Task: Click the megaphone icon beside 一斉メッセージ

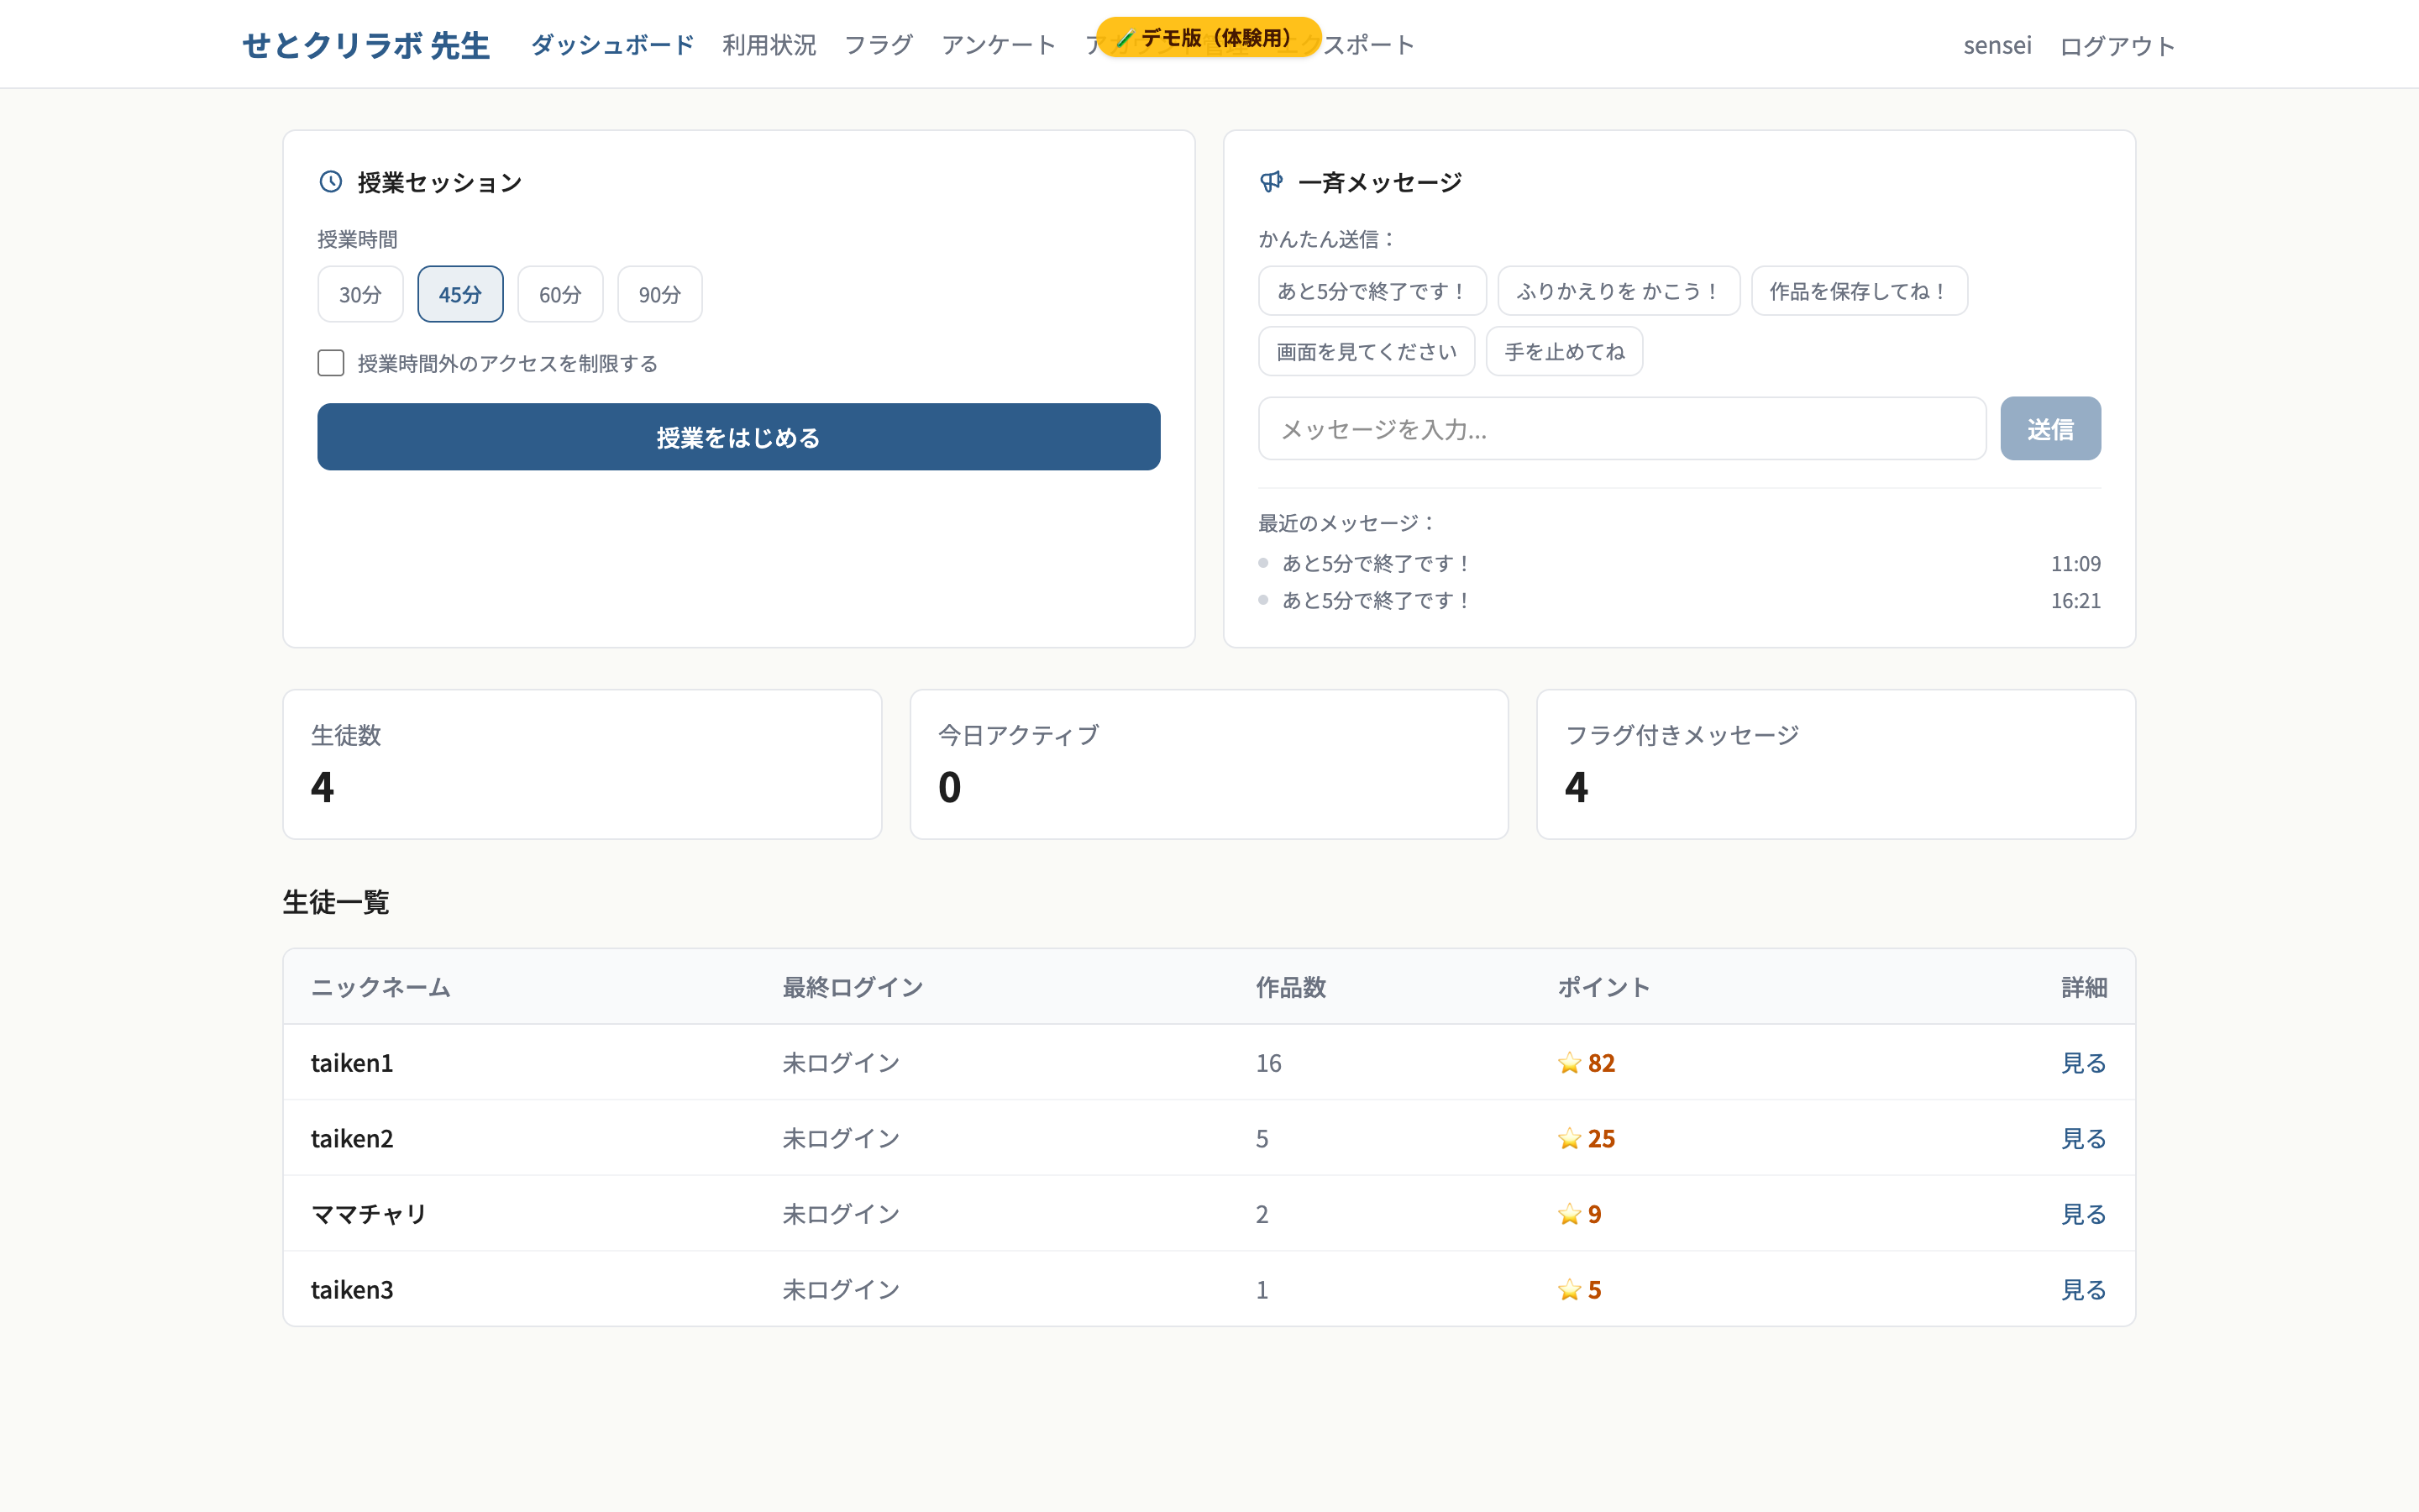Action: pos(1272,182)
